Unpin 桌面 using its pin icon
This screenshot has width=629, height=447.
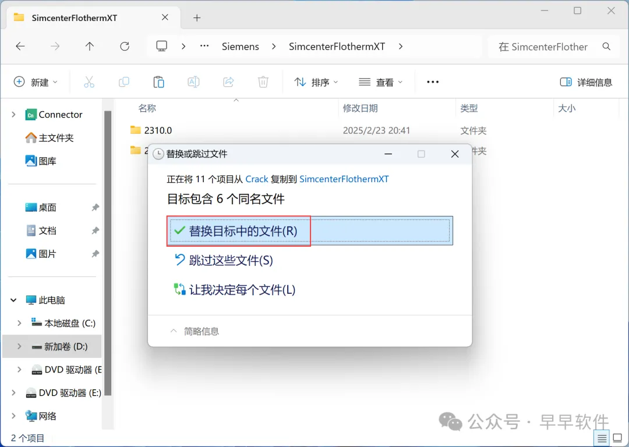95,208
